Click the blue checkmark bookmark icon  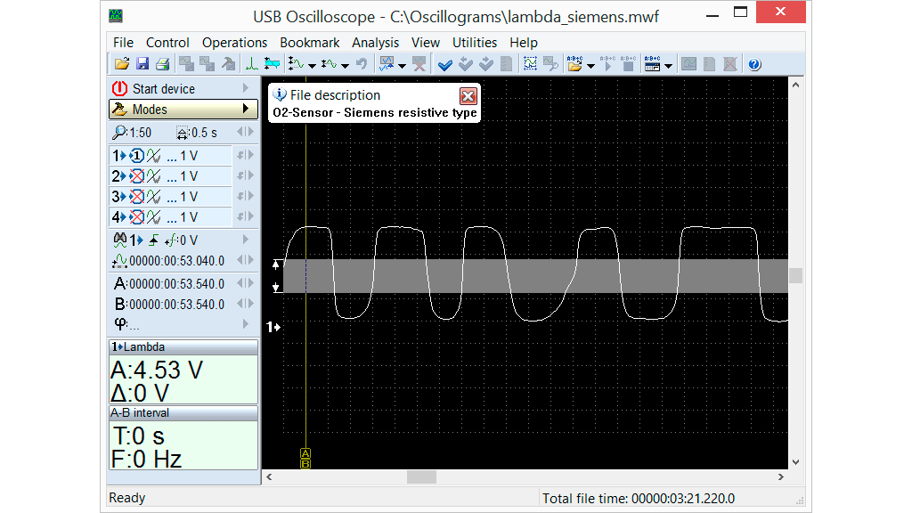(445, 64)
